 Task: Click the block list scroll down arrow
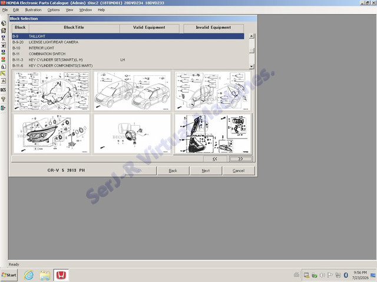252,66
